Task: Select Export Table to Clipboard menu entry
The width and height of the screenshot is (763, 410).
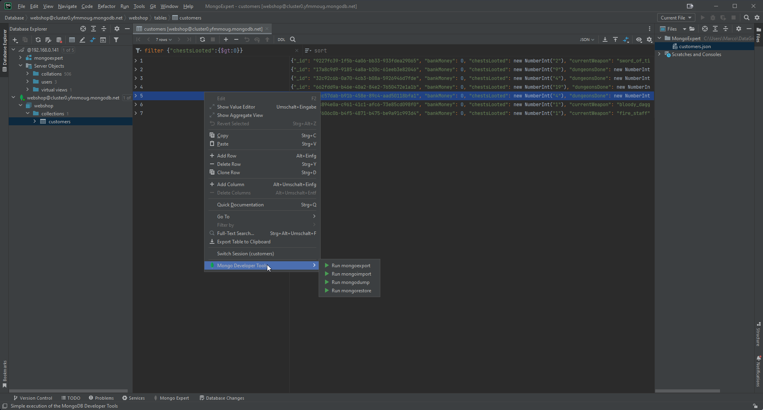Action: pos(263,241)
